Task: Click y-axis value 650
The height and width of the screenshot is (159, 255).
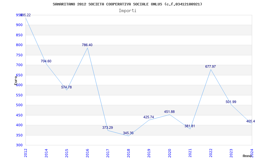Action: (x=19, y=75)
